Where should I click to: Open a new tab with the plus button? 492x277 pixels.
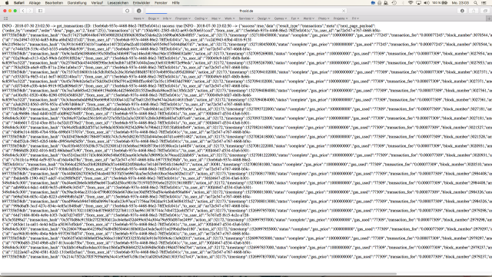click(489, 18)
